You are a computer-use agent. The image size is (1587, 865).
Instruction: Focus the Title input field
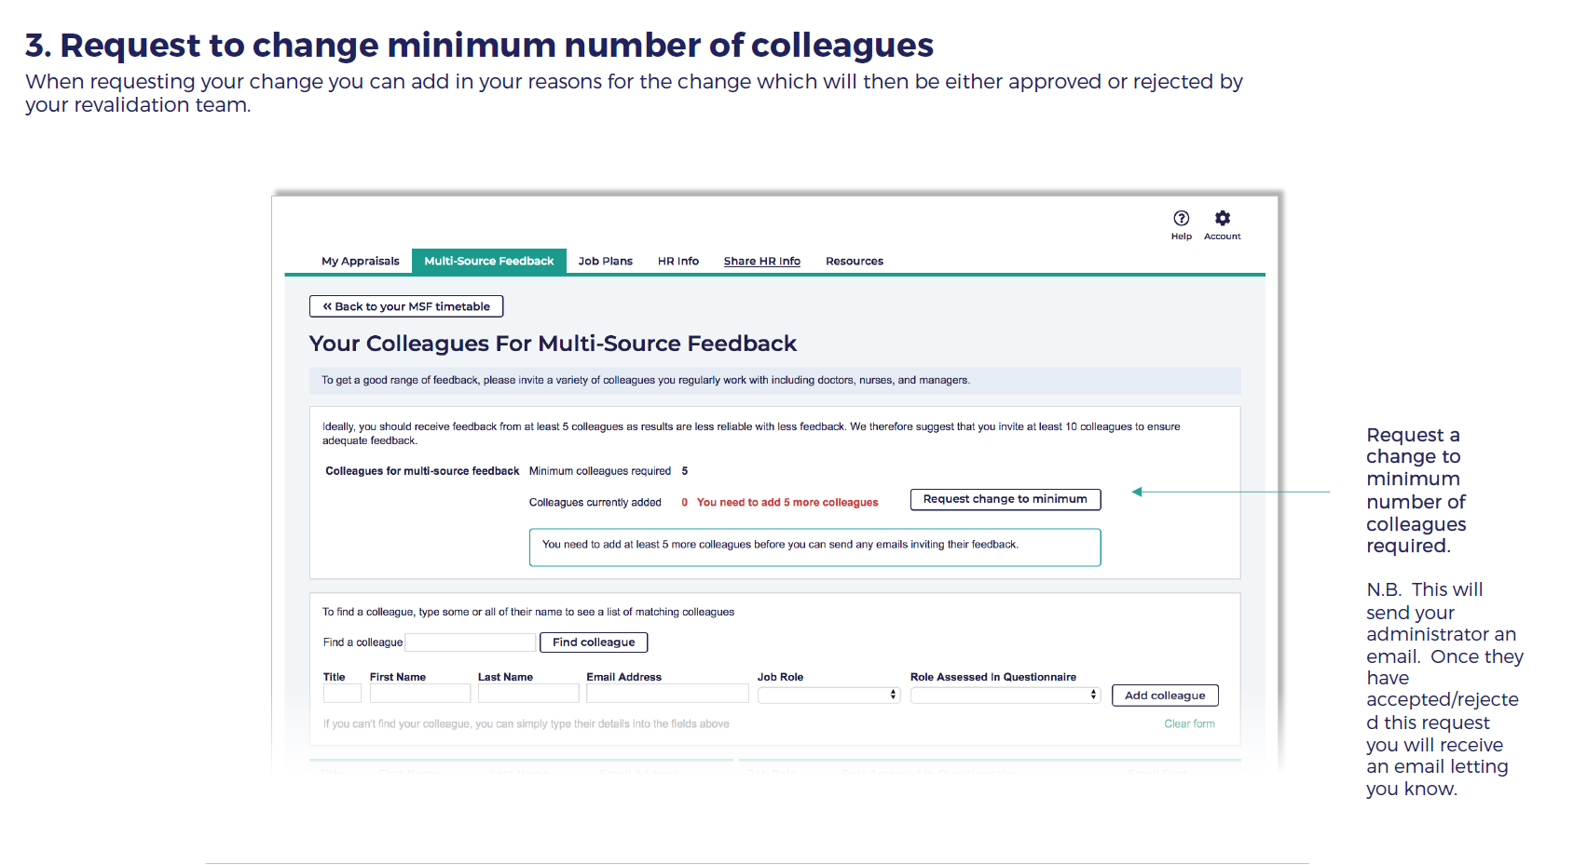pyautogui.click(x=342, y=695)
